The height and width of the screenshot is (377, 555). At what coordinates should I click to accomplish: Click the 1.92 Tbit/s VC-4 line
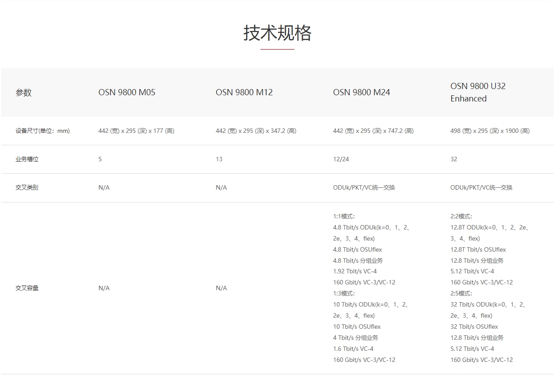click(355, 271)
